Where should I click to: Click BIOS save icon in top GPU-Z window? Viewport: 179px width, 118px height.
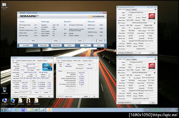tap(155, 23)
